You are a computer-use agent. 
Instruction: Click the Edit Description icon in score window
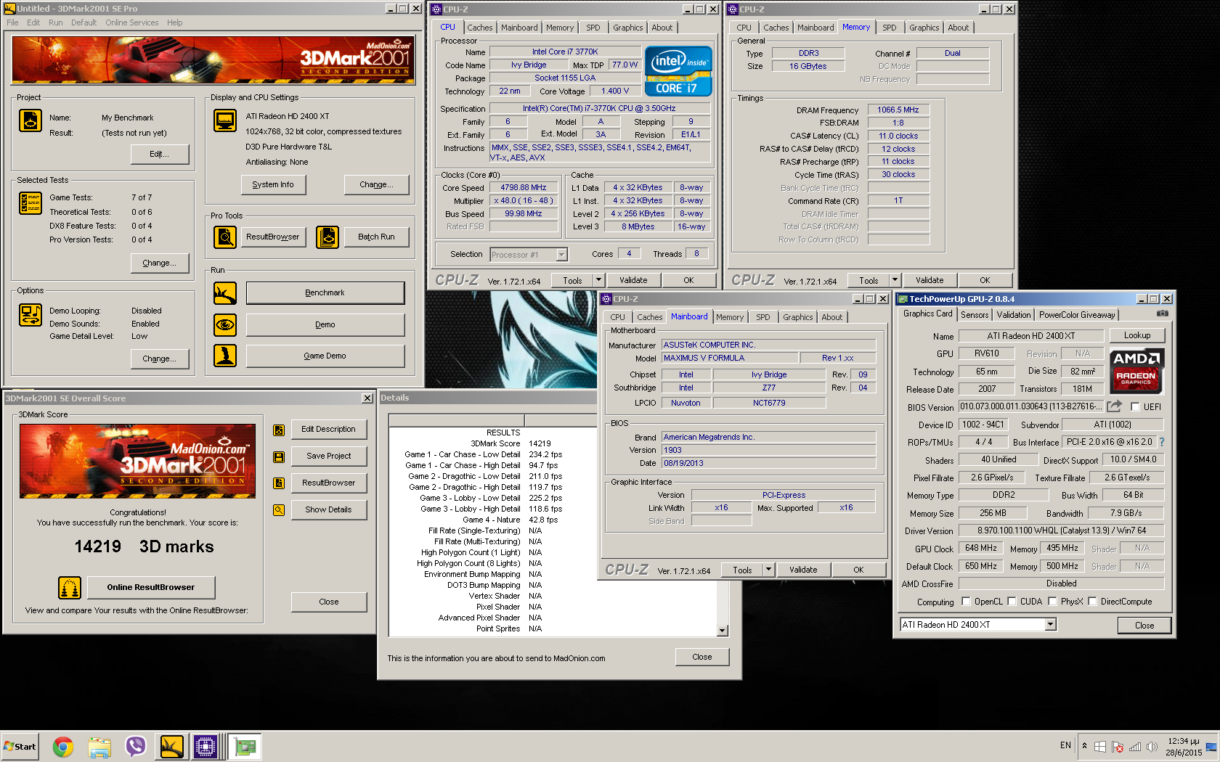click(x=279, y=430)
